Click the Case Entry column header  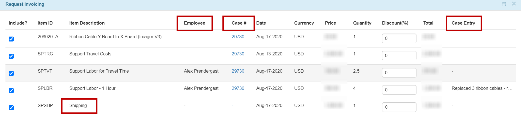[x=463, y=23]
